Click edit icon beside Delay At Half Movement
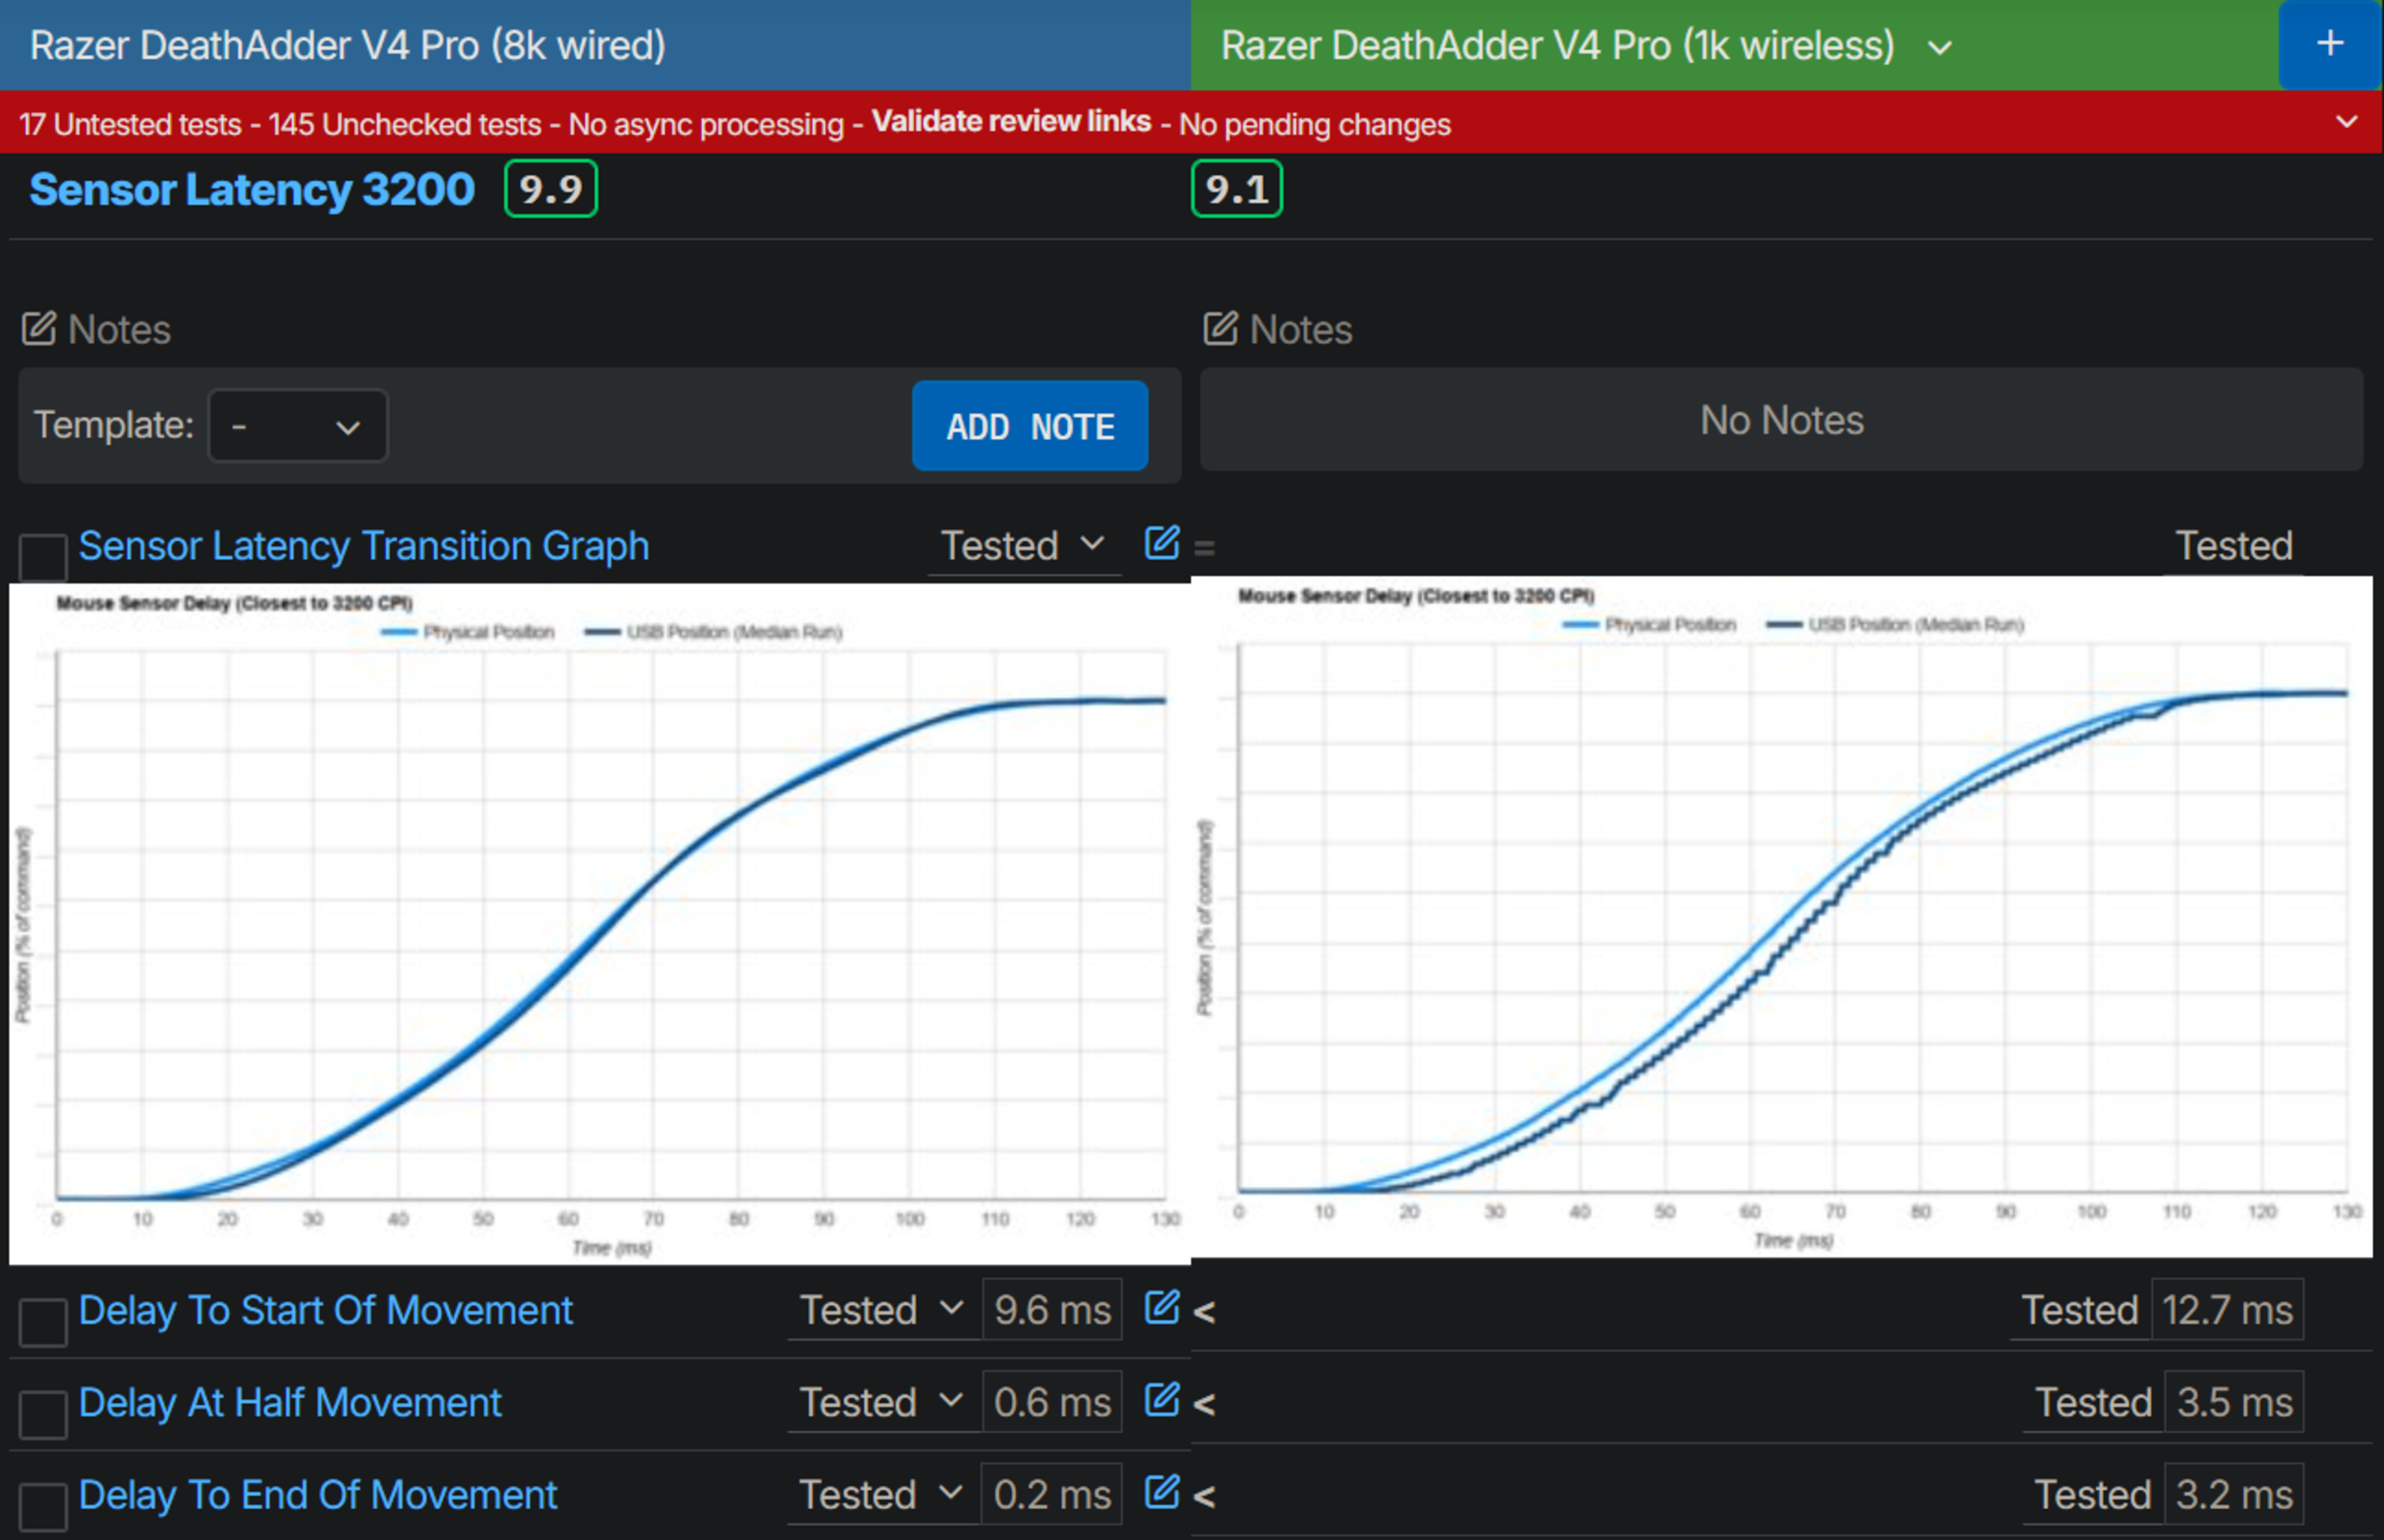Viewport: 2384px width, 1540px height. (x=1161, y=1400)
